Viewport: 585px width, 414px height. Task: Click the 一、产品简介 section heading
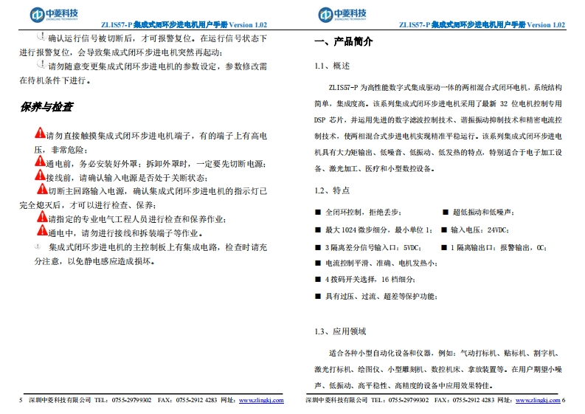[344, 42]
